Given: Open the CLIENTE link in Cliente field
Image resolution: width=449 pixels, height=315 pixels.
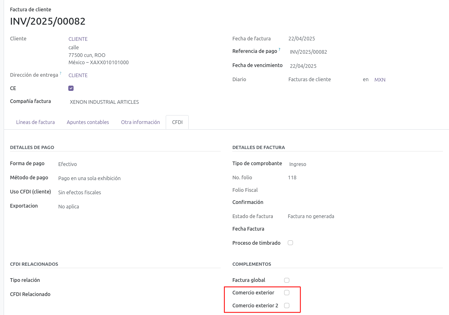Looking at the screenshot, I should [x=78, y=39].
